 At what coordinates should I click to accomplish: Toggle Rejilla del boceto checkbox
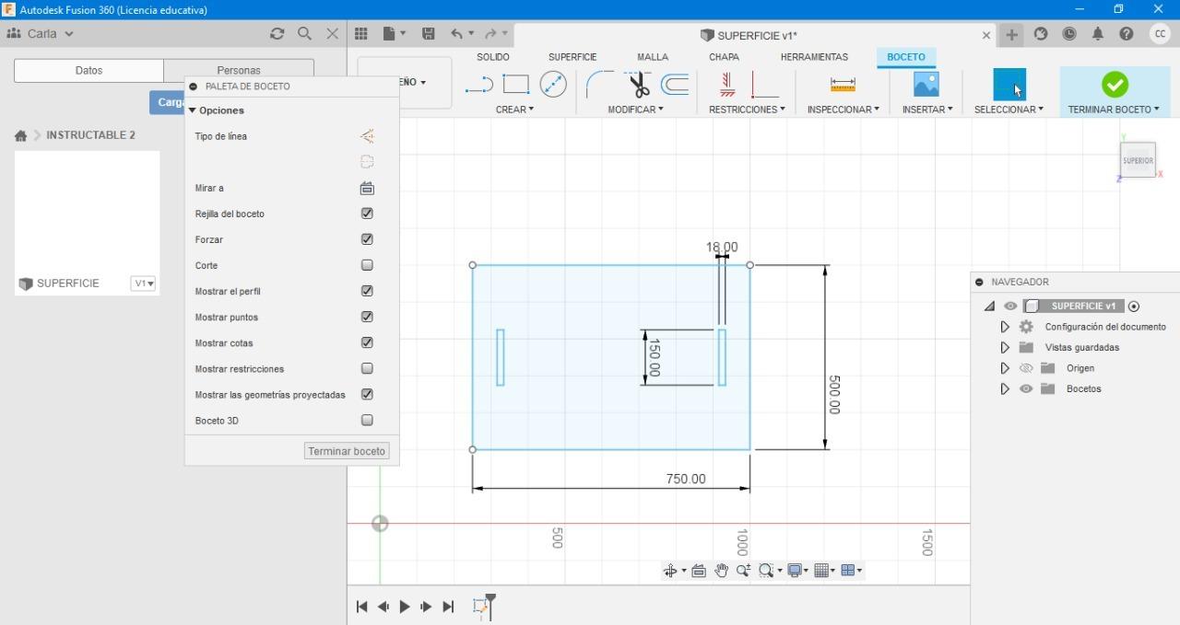tap(367, 214)
